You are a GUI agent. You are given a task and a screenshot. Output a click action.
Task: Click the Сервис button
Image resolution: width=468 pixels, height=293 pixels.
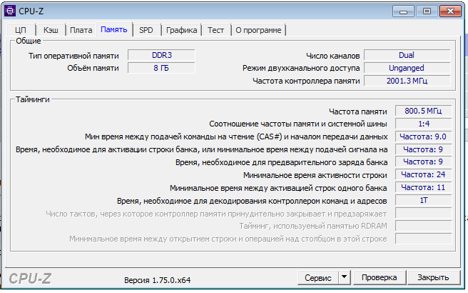pos(317,277)
